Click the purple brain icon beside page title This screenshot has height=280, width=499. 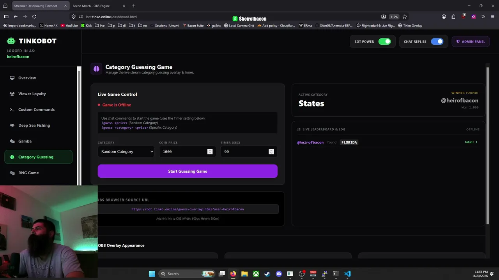(x=96, y=69)
